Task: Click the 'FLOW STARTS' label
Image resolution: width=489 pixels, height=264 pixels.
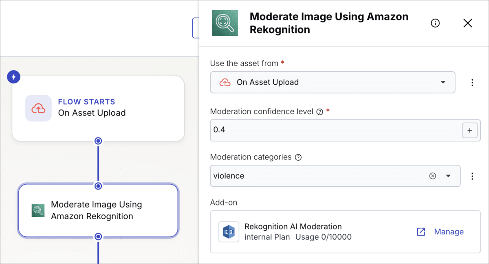Action: (87, 102)
